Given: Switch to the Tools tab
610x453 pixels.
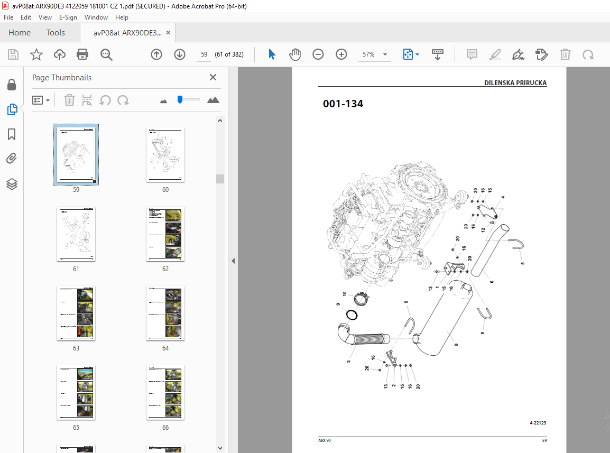Looking at the screenshot, I should [56, 33].
